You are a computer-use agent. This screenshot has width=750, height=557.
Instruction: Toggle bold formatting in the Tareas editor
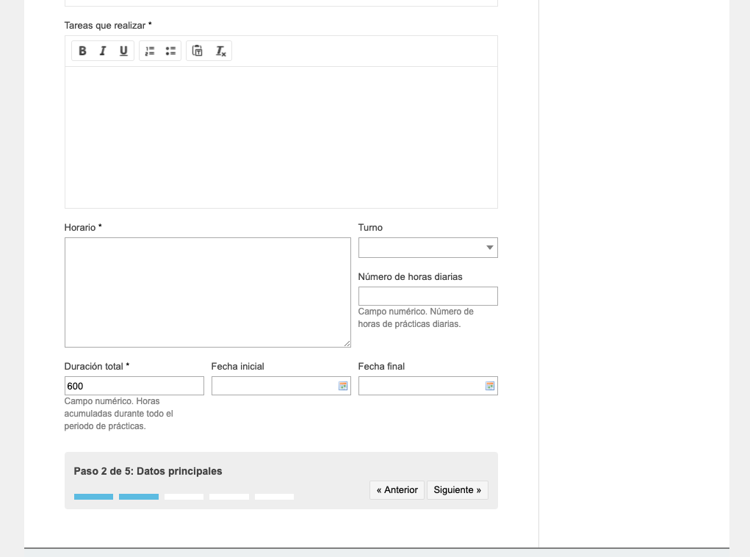point(82,51)
